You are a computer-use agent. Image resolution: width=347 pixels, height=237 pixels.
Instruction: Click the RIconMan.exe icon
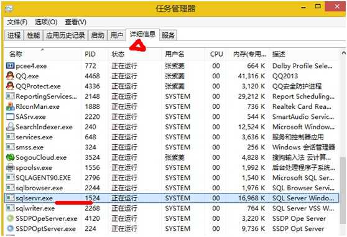[10, 106]
